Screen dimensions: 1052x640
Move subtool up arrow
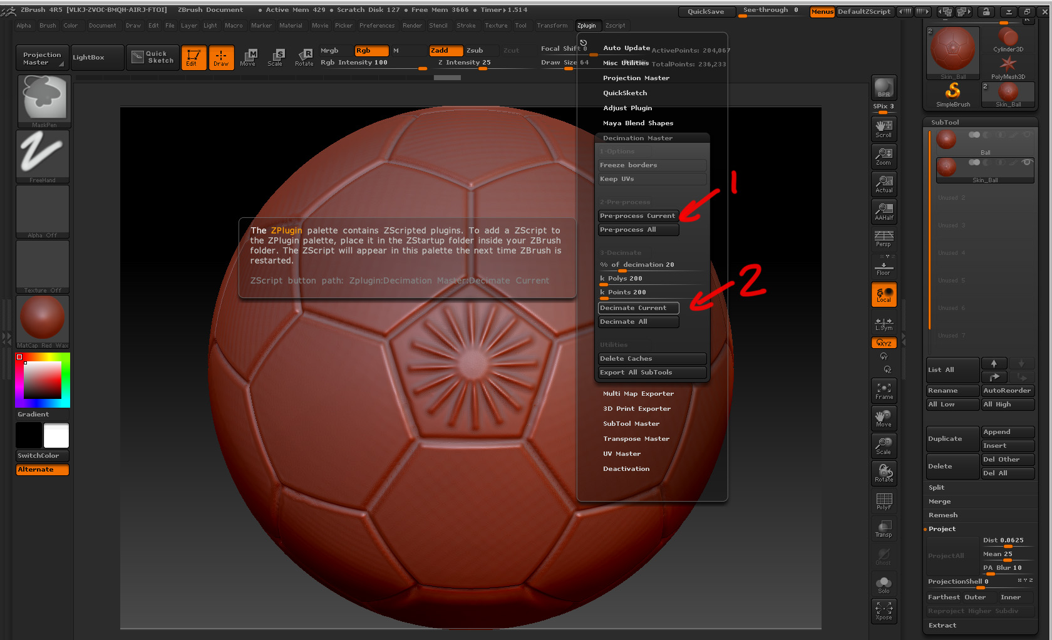pyautogui.click(x=994, y=363)
